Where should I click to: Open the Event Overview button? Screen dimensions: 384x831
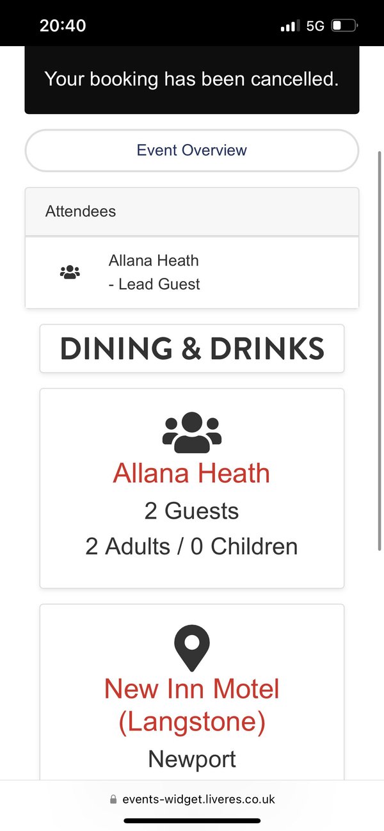[x=192, y=150]
